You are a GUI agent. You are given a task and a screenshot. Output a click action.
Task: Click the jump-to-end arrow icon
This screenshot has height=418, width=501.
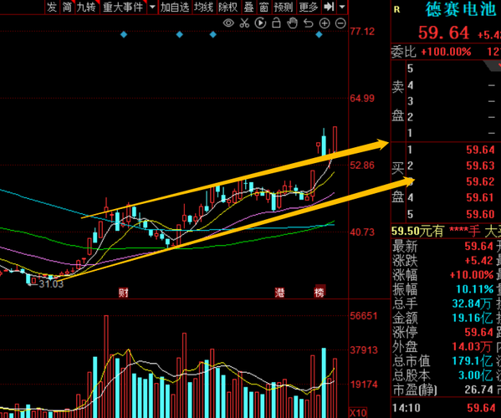click(329, 7)
